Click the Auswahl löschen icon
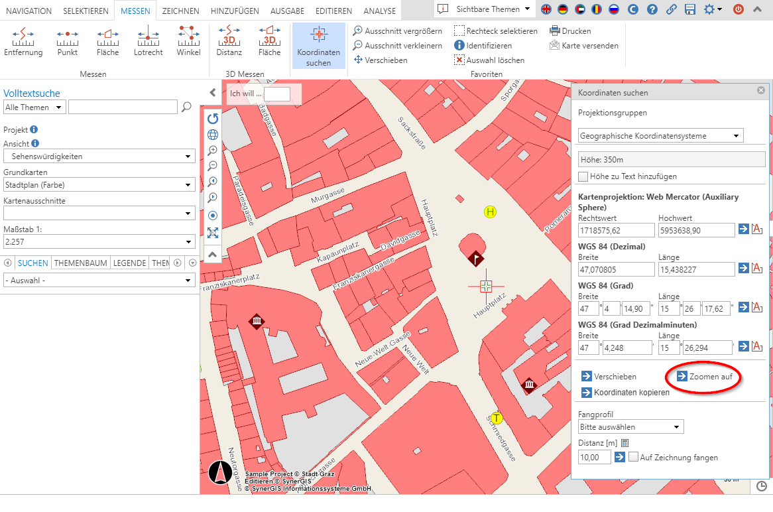Image resolution: width=773 pixels, height=512 pixels. pos(459,60)
